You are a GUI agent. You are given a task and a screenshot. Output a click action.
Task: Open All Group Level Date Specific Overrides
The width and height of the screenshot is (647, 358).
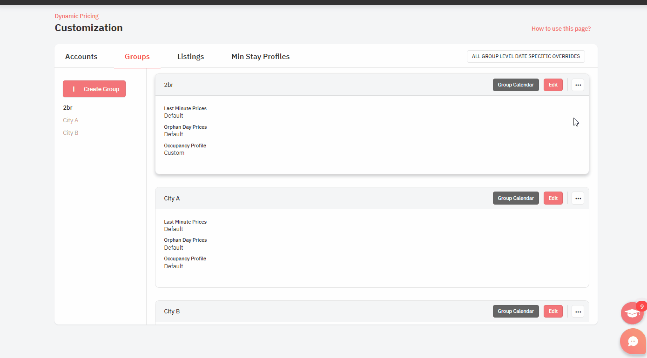526,56
